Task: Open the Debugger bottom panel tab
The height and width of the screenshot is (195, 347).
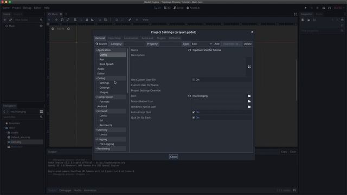Action: (x=65, y=190)
